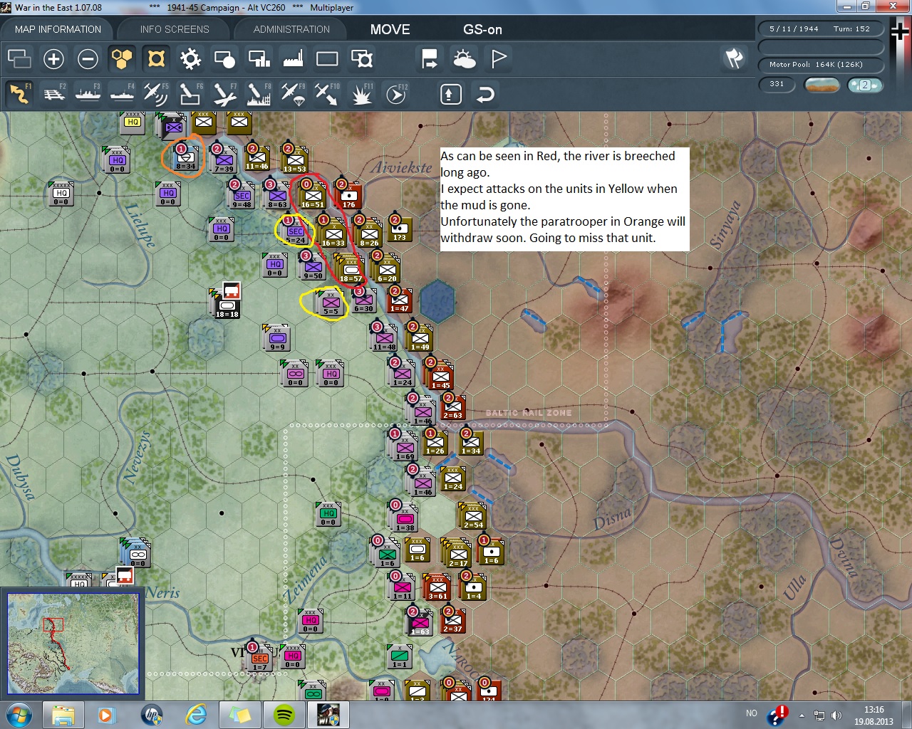Click the flag with arrow icon
Viewport: 912px width, 729px height.
430,58
